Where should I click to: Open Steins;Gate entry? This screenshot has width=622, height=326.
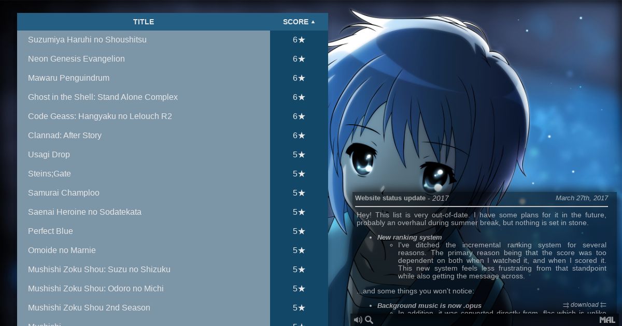pyautogui.click(x=49, y=174)
